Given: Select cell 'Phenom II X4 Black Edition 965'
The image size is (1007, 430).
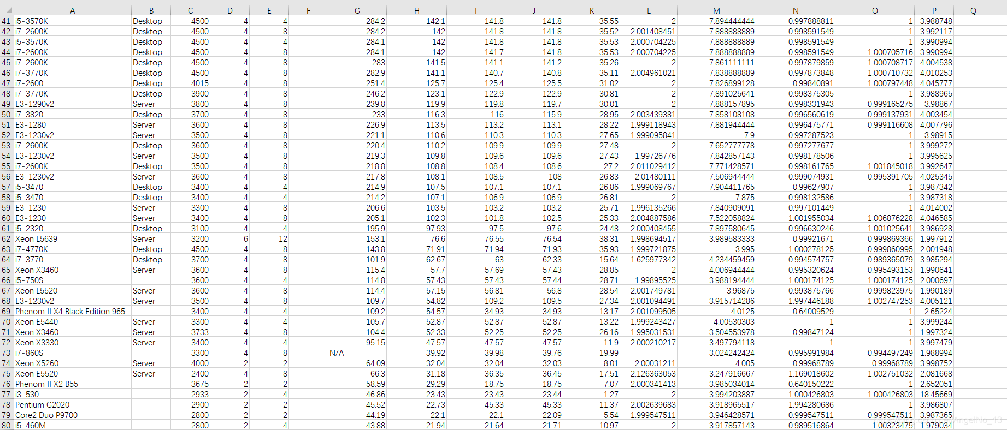Looking at the screenshot, I should (x=73, y=312).
